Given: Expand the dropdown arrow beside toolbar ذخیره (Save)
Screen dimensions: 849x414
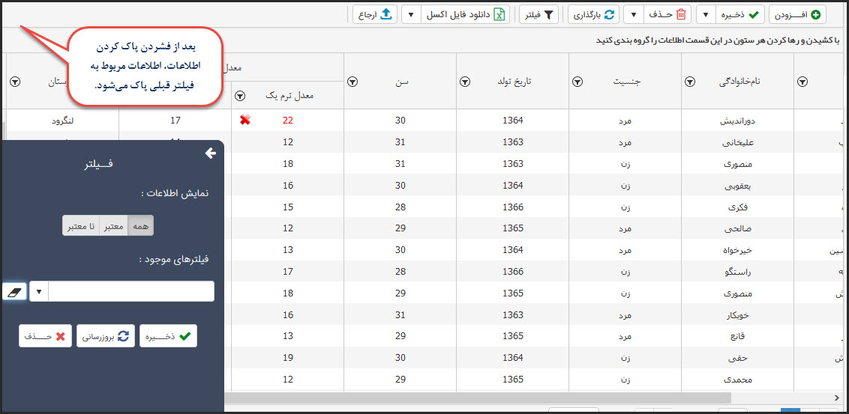Looking at the screenshot, I should 706,14.
